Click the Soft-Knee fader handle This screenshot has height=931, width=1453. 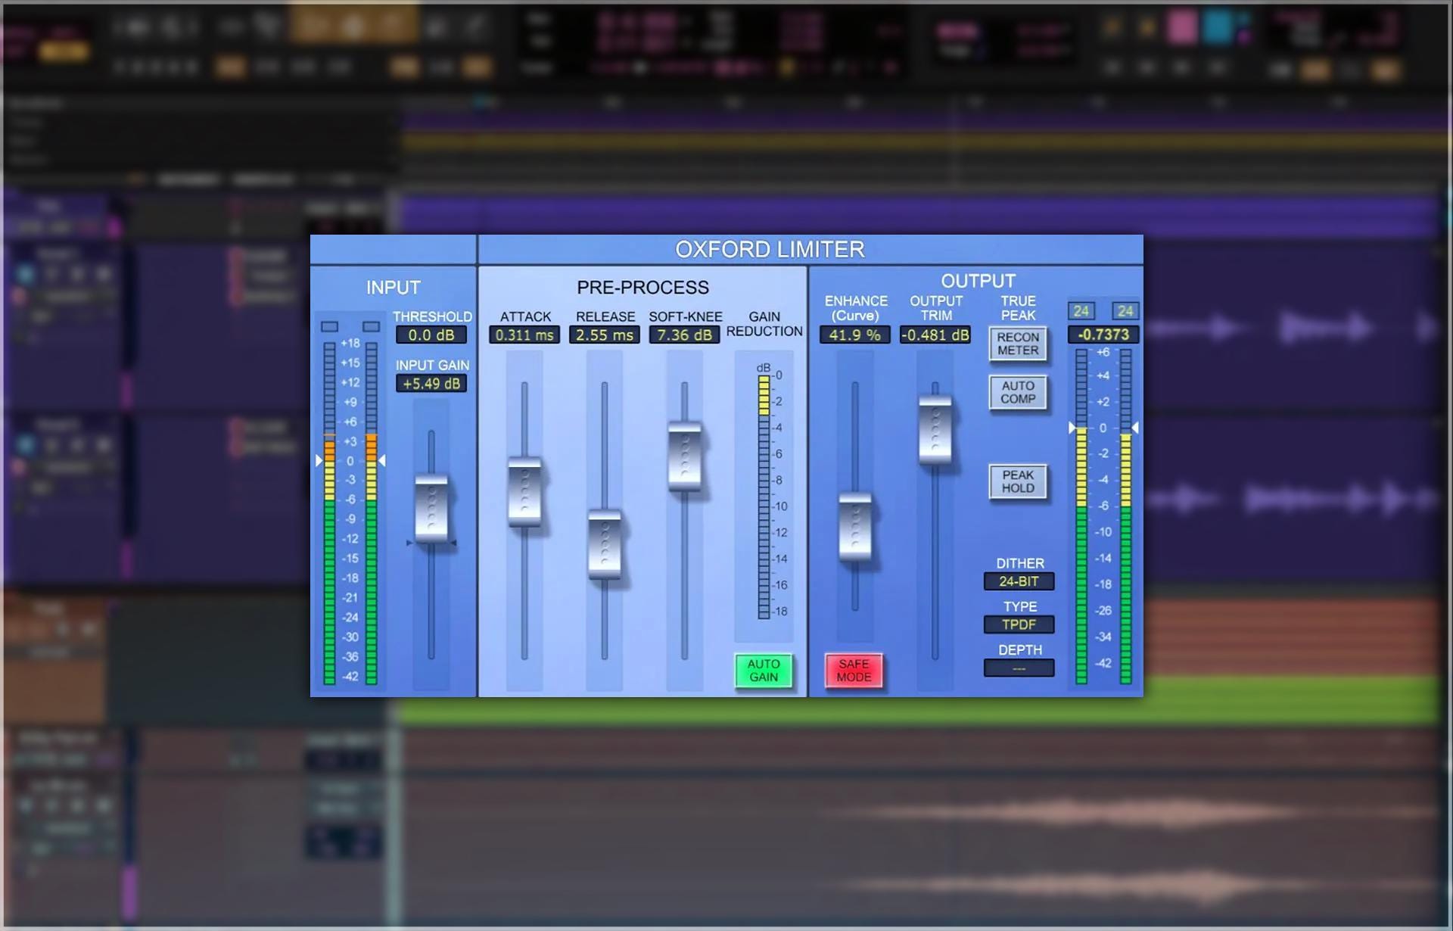(684, 456)
